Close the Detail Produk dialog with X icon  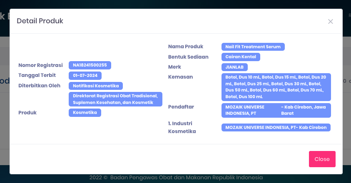tap(331, 22)
